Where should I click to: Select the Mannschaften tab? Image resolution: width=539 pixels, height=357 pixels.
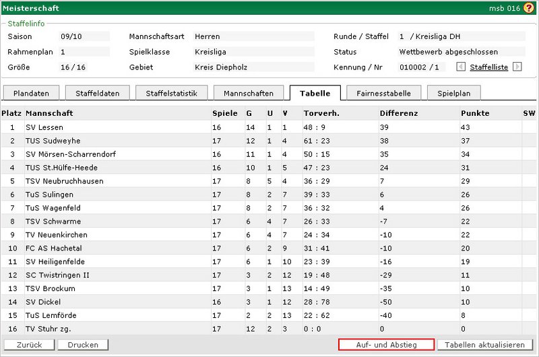click(248, 93)
